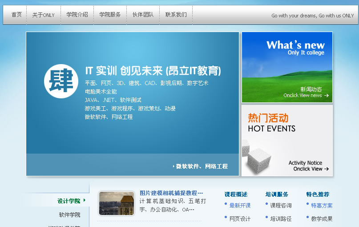Open the 伙伴团队 navigation item
The height and width of the screenshot is (227, 359).
[143, 15]
